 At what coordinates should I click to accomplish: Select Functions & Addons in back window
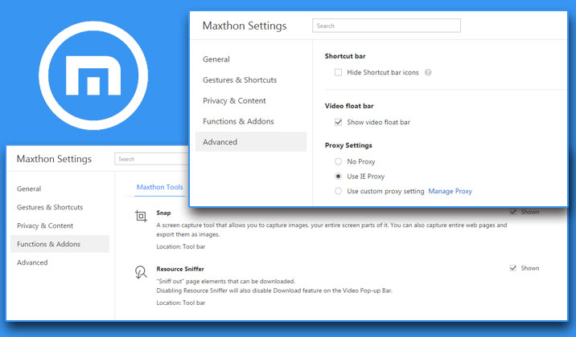60,244
